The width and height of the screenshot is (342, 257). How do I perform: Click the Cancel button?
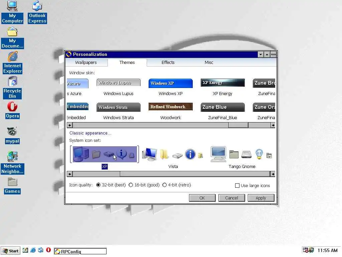(232, 198)
